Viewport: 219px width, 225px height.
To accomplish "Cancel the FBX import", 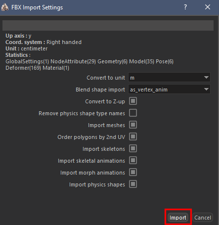I will pos(203,218).
